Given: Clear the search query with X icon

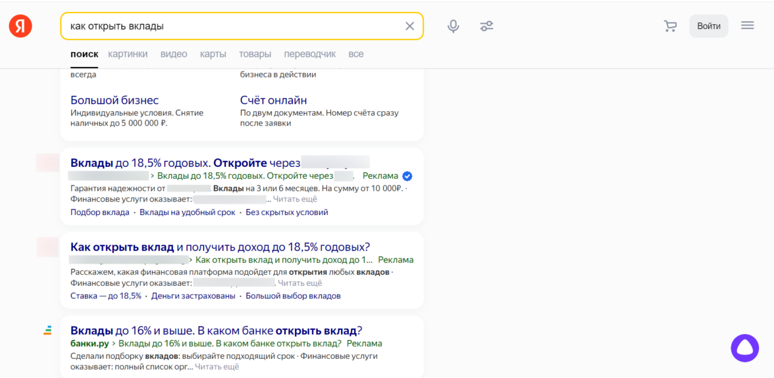Looking at the screenshot, I should 409,26.
